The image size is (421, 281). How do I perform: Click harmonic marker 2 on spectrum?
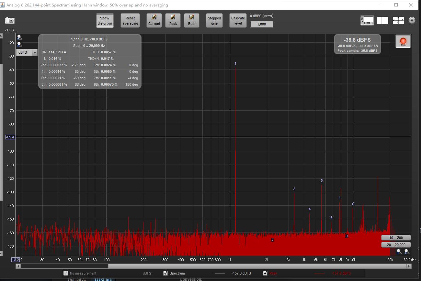click(272, 240)
